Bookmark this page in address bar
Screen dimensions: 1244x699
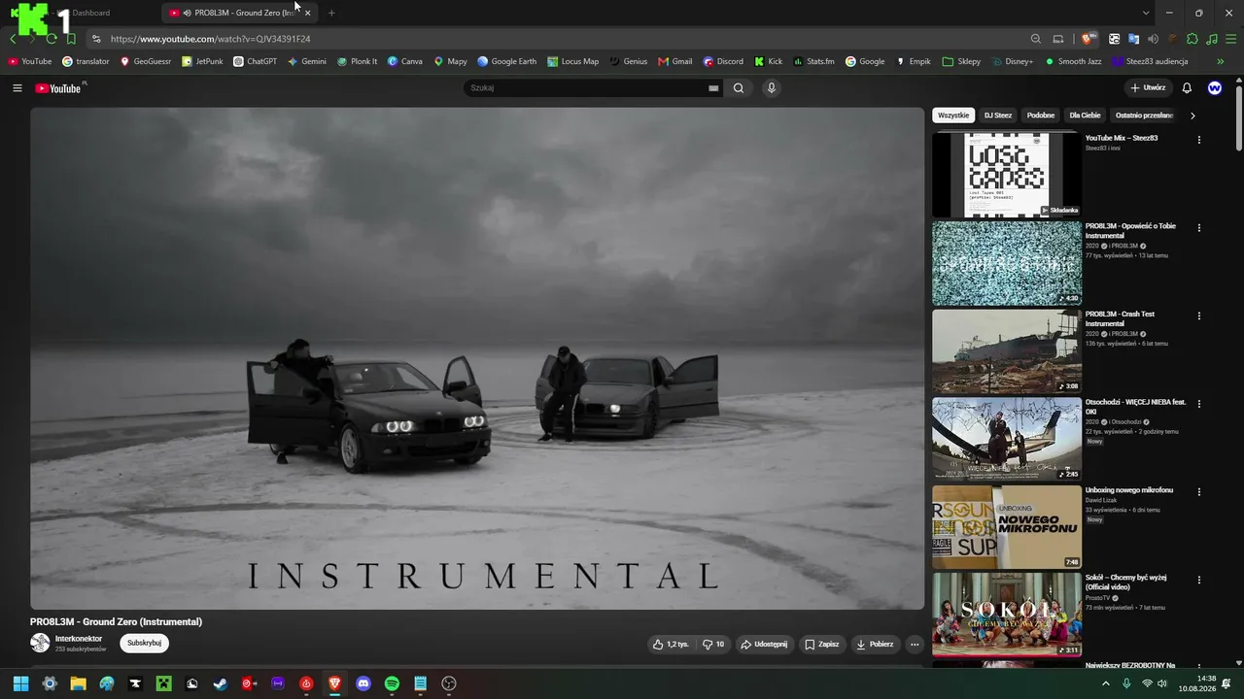[x=71, y=39]
